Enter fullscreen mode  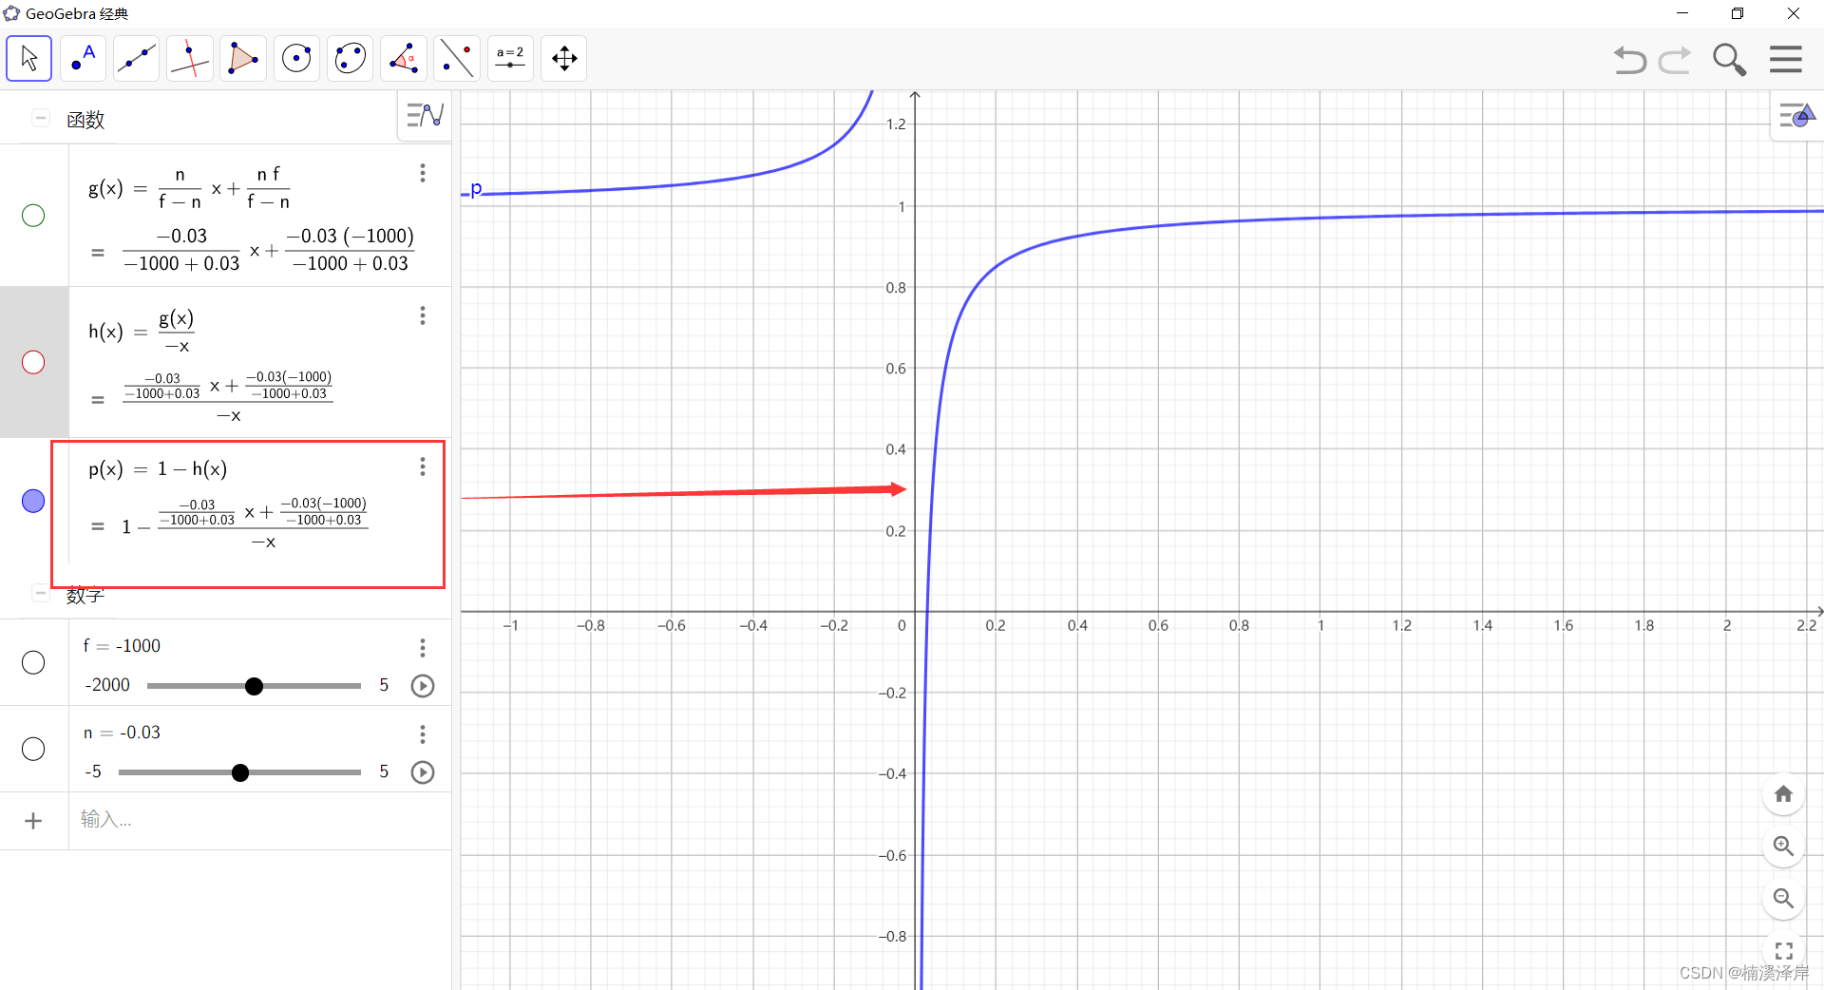1783,950
